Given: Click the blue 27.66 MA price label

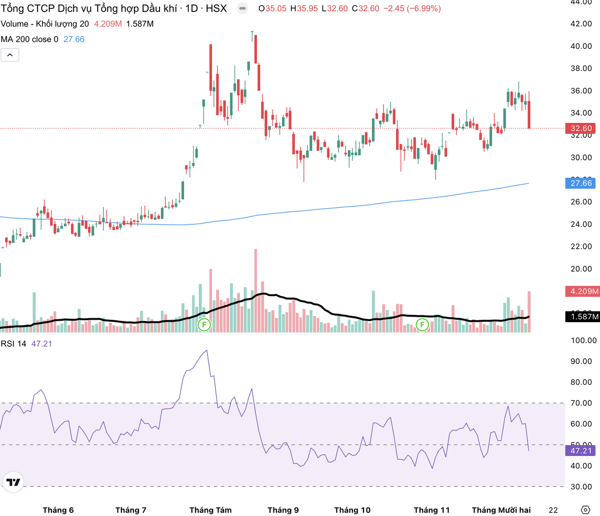Looking at the screenshot, I should tap(581, 183).
